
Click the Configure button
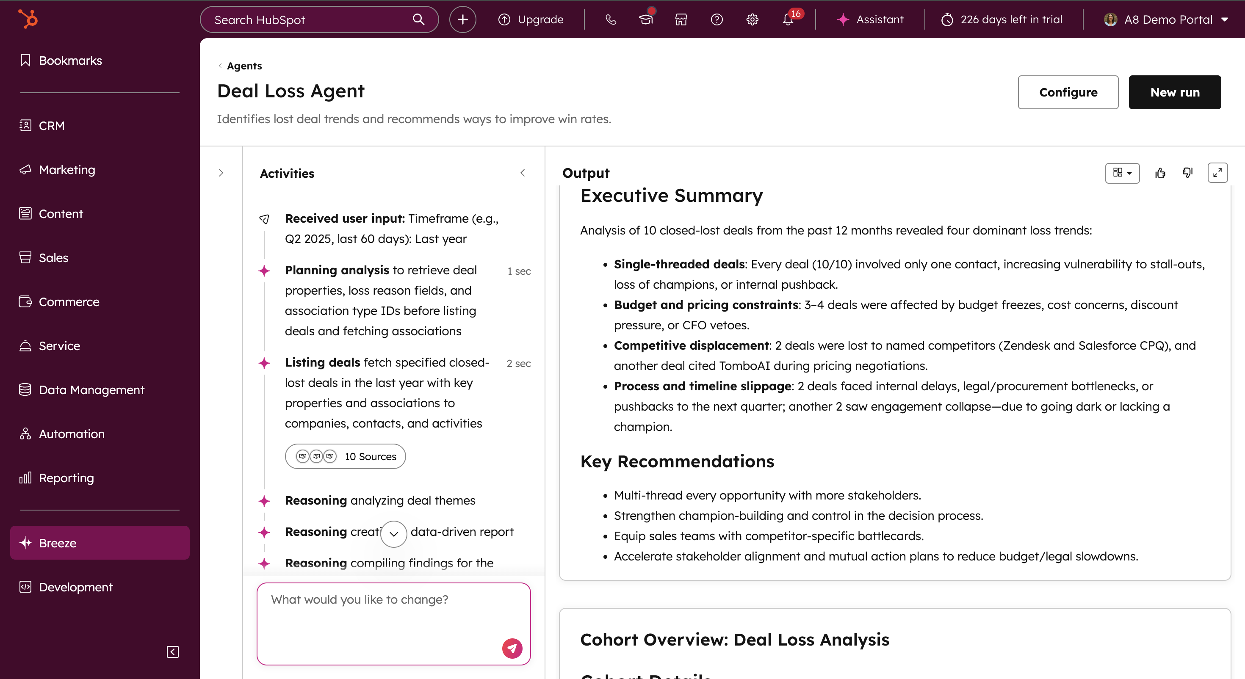click(1068, 92)
